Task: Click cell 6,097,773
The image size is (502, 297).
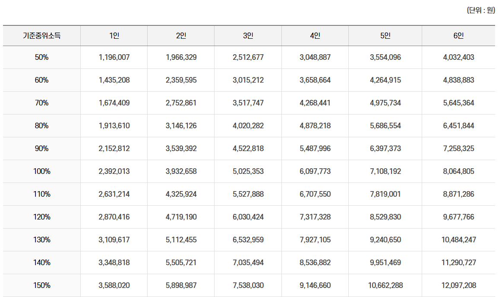Action: click(x=315, y=171)
